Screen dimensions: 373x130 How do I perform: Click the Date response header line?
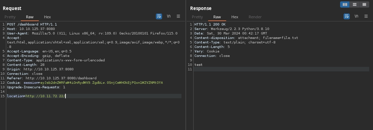click(231, 33)
